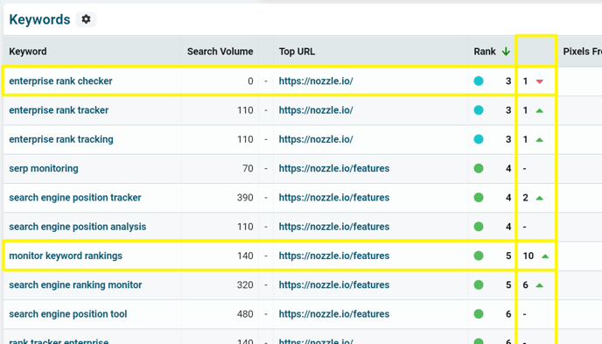Click teal rank dot for enterprise rank tracker
Viewport: 602px width, 344px height.
479,110
